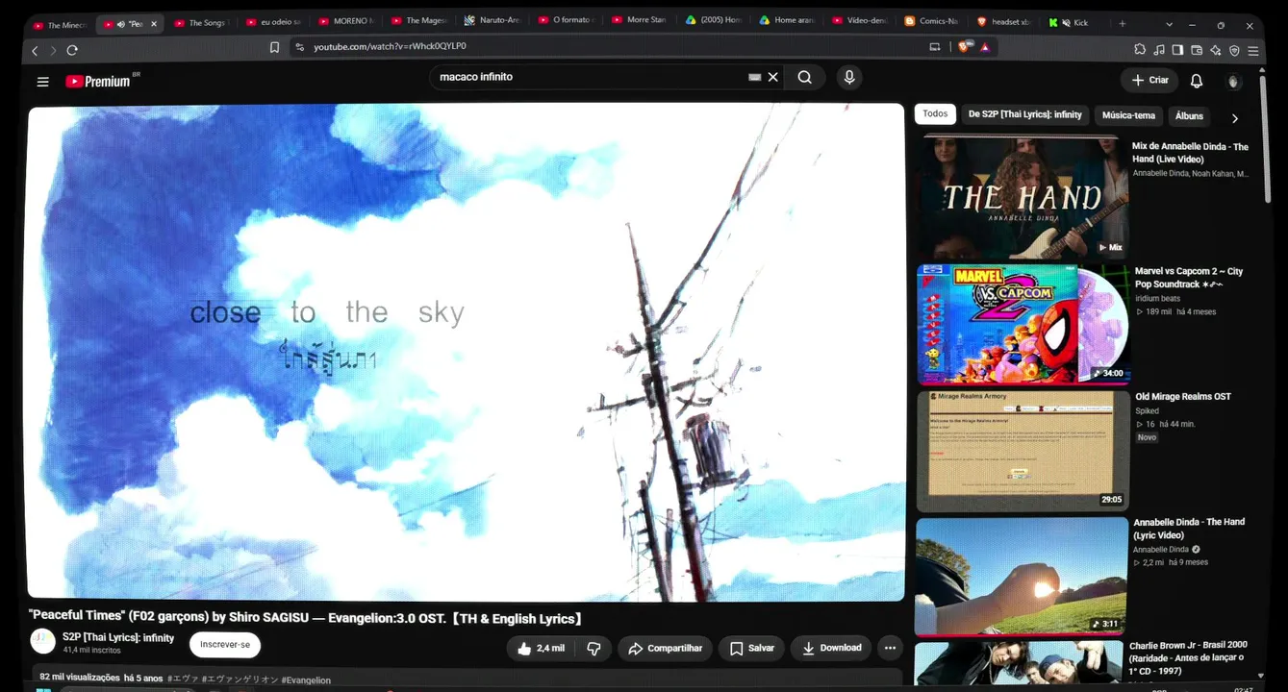Open The Hand (Lyric Video) thumbnail

click(1022, 577)
